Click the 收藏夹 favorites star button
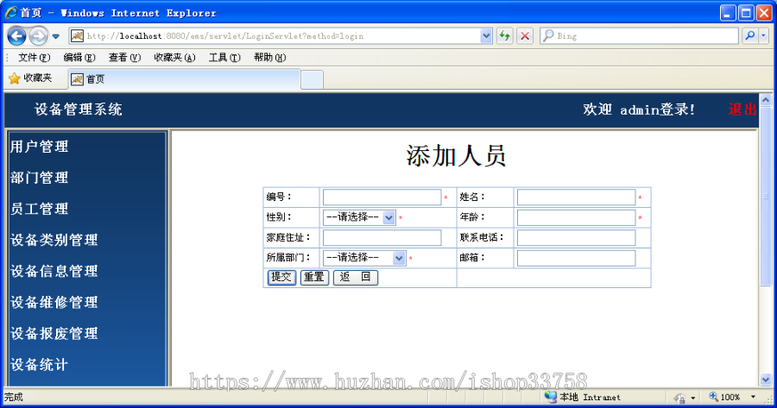This screenshot has height=408, width=777. coord(31,78)
